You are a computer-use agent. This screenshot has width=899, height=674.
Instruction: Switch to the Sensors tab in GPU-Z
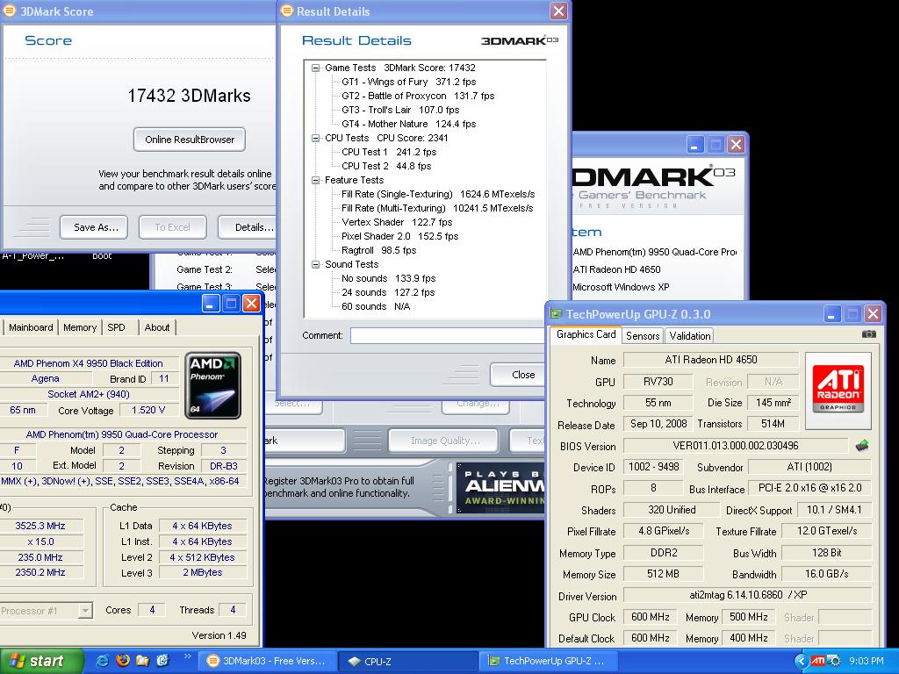tap(643, 336)
